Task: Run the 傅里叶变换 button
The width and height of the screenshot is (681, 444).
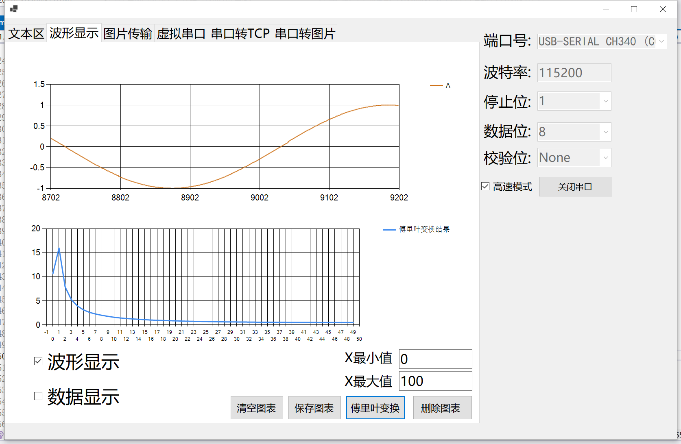Action: (375, 408)
